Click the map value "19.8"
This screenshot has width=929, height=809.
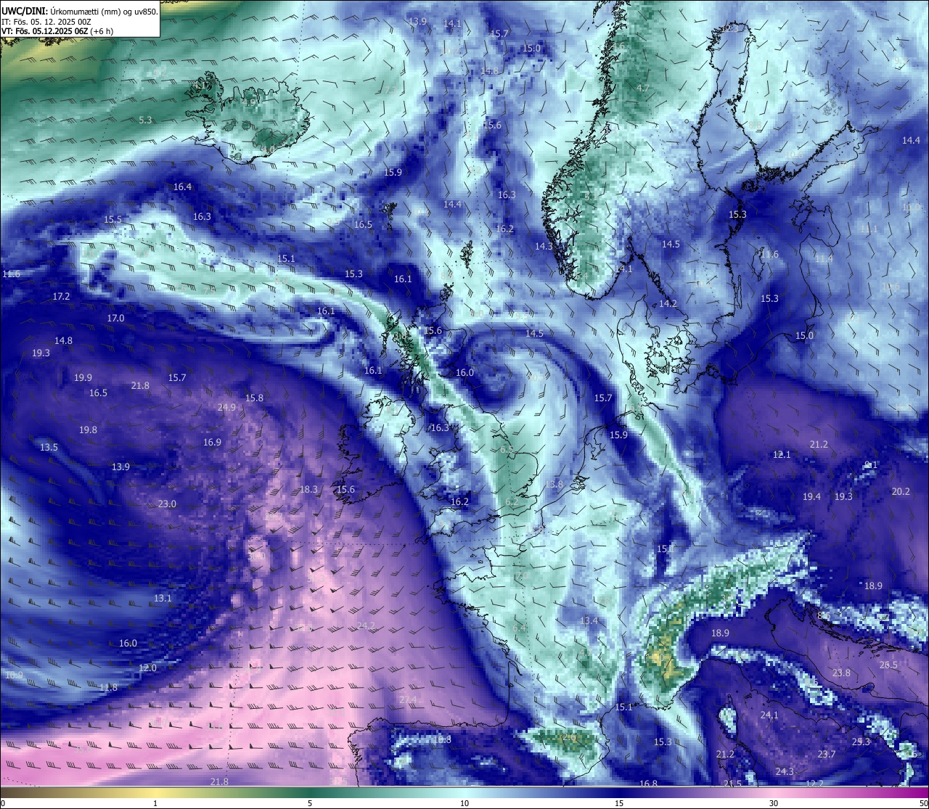88,430
